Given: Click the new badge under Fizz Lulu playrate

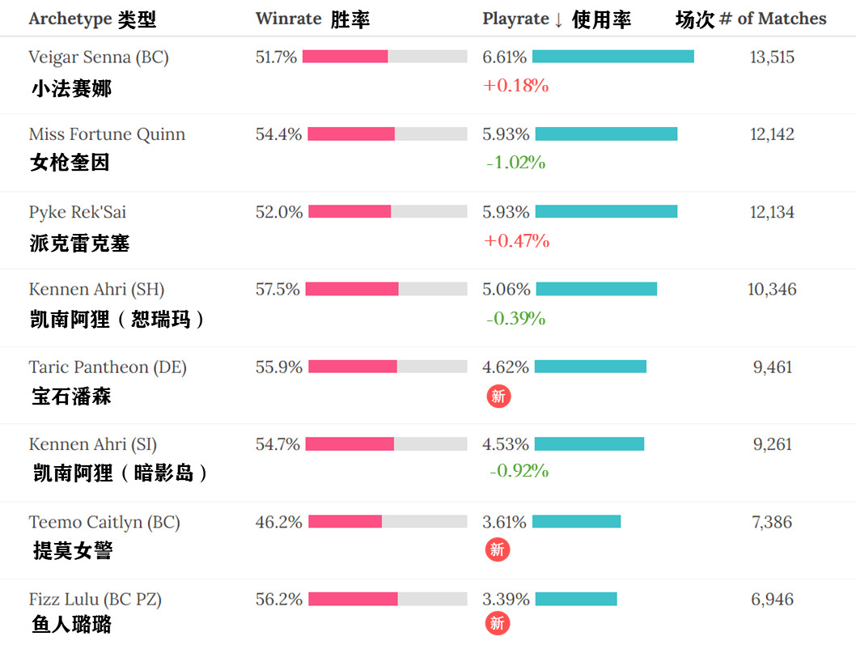Looking at the screenshot, I should 498,623.
